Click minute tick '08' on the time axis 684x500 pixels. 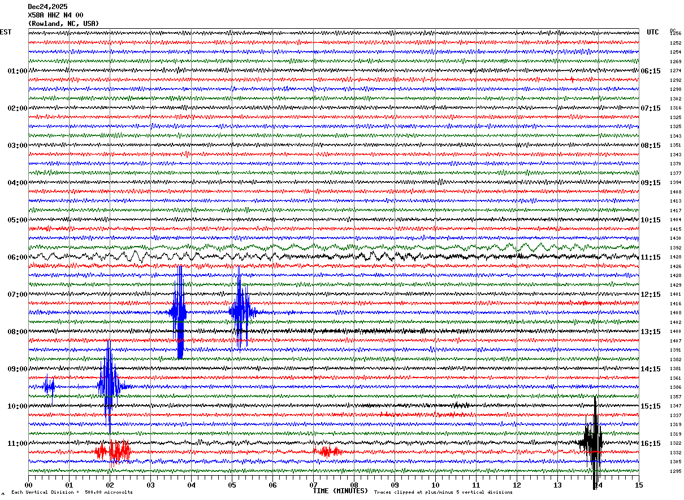[x=354, y=485]
